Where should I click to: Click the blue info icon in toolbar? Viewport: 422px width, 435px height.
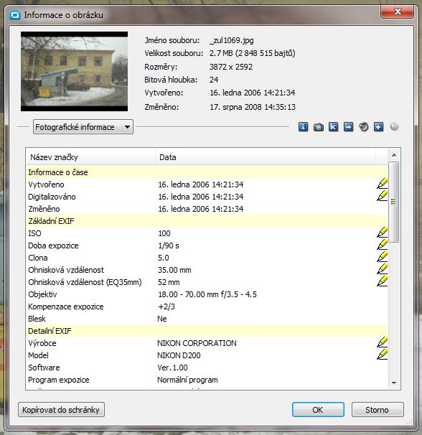[303, 127]
